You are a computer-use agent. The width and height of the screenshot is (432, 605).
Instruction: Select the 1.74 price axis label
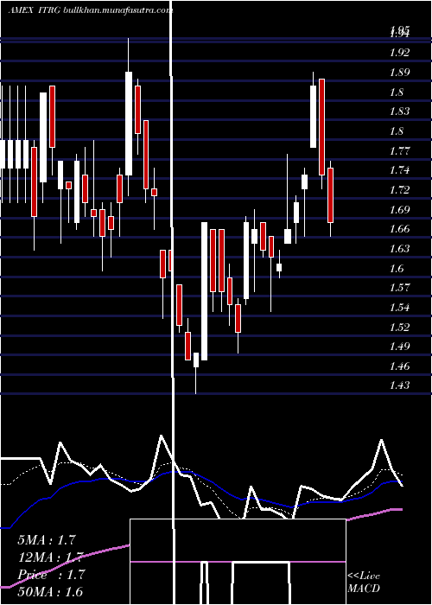399,170
